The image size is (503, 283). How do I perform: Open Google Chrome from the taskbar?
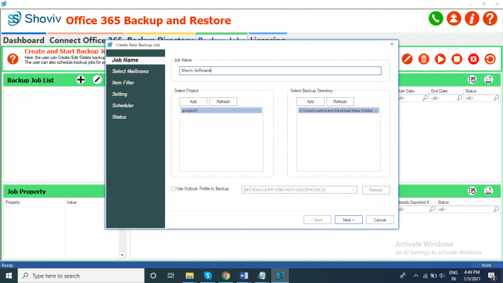tap(226, 276)
